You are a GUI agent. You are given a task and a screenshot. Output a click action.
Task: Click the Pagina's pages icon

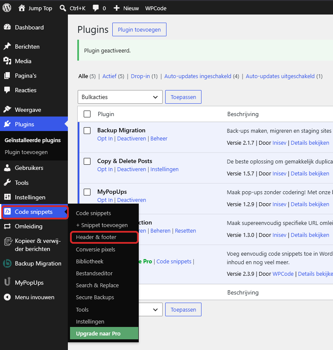pos(7,76)
